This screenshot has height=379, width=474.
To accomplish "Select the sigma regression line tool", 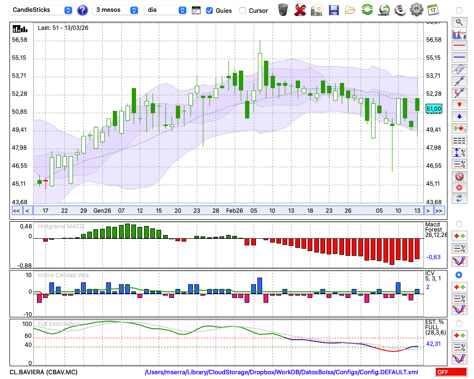I will click(x=459, y=93).
